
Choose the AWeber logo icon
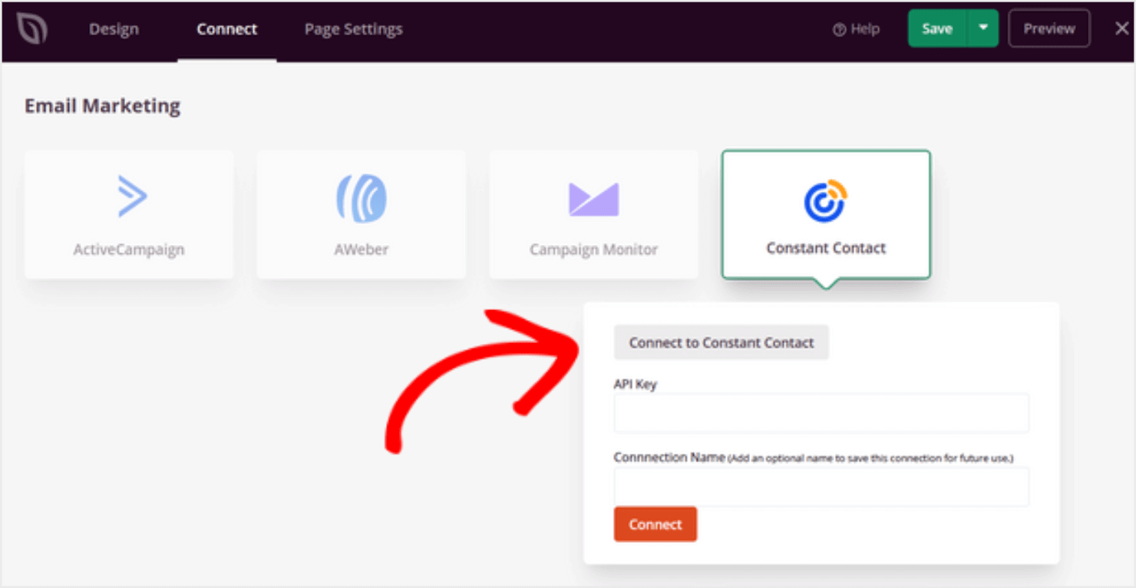[x=362, y=198]
